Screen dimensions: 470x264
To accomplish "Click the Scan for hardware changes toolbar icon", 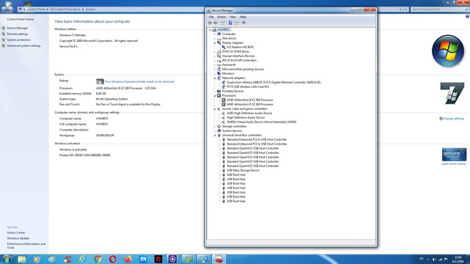I will pyautogui.click(x=244, y=23).
